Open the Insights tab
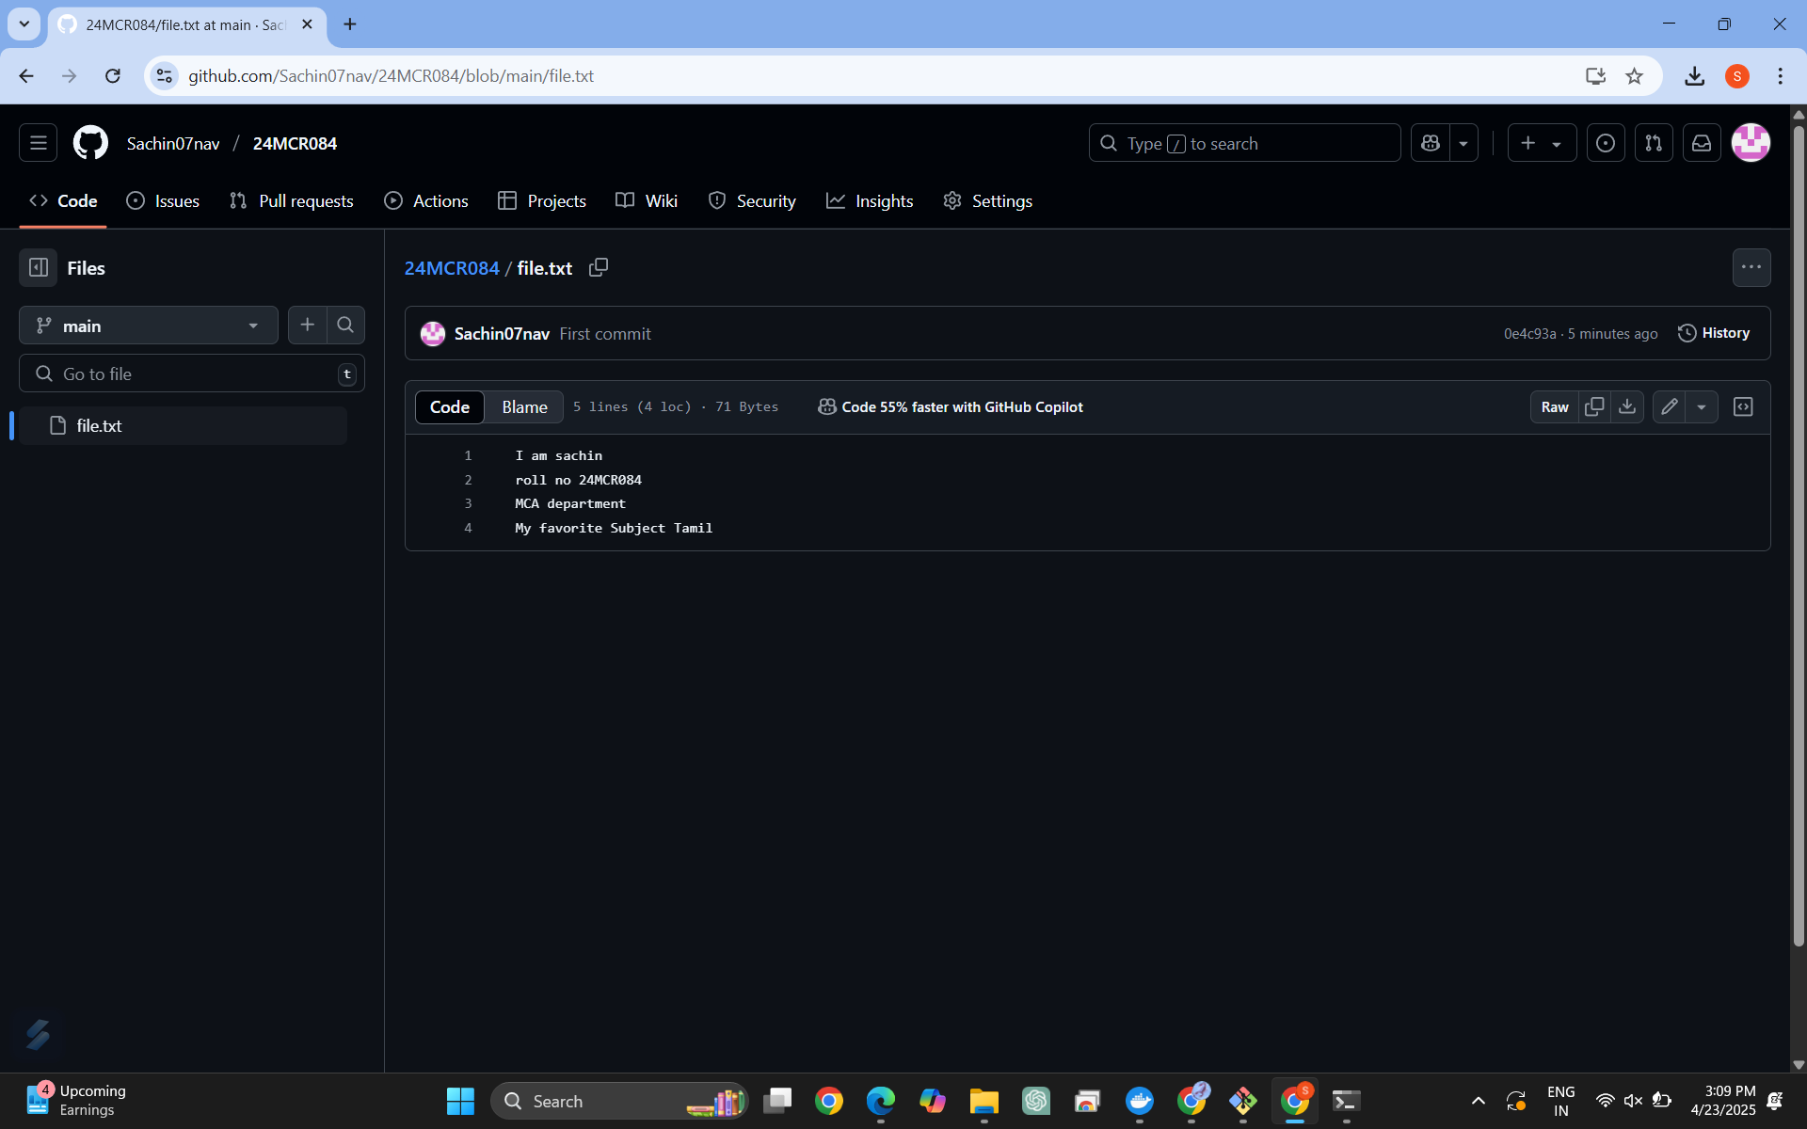The width and height of the screenshot is (1807, 1129). (x=870, y=200)
